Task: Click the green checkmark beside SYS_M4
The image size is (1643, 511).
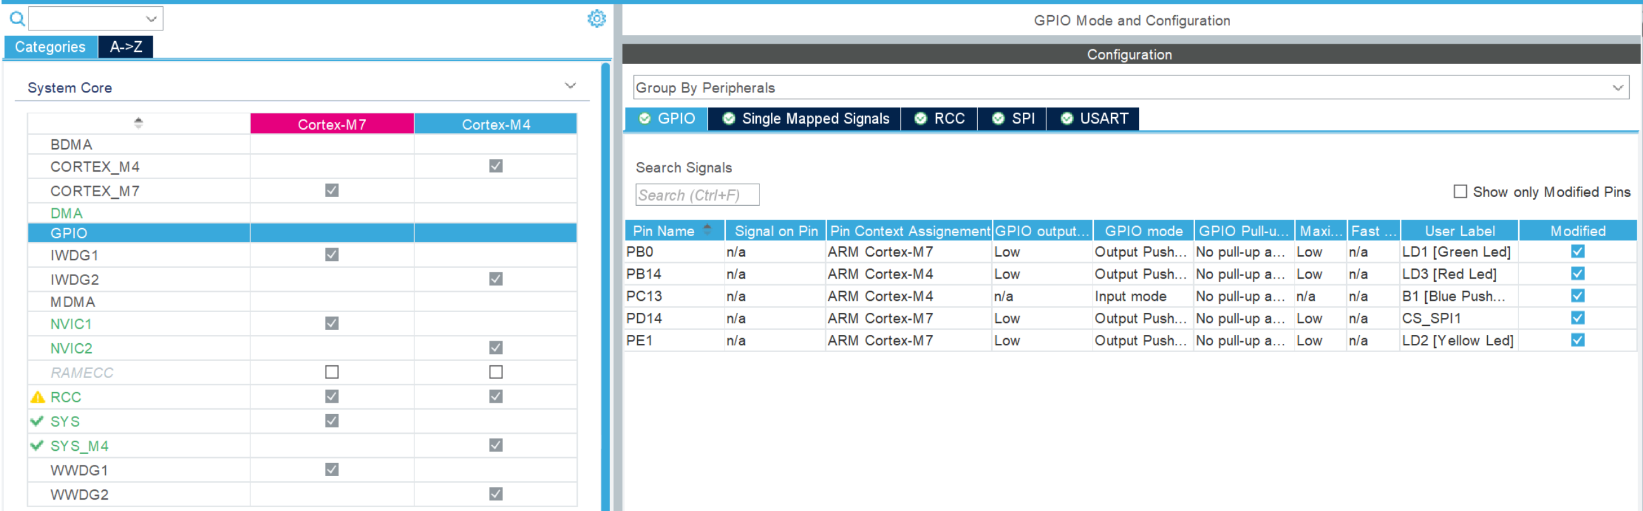Action: [x=37, y=445]
